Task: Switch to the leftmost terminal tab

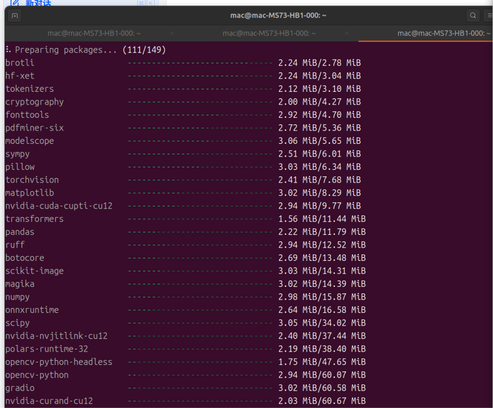Action: pos(94,33)
